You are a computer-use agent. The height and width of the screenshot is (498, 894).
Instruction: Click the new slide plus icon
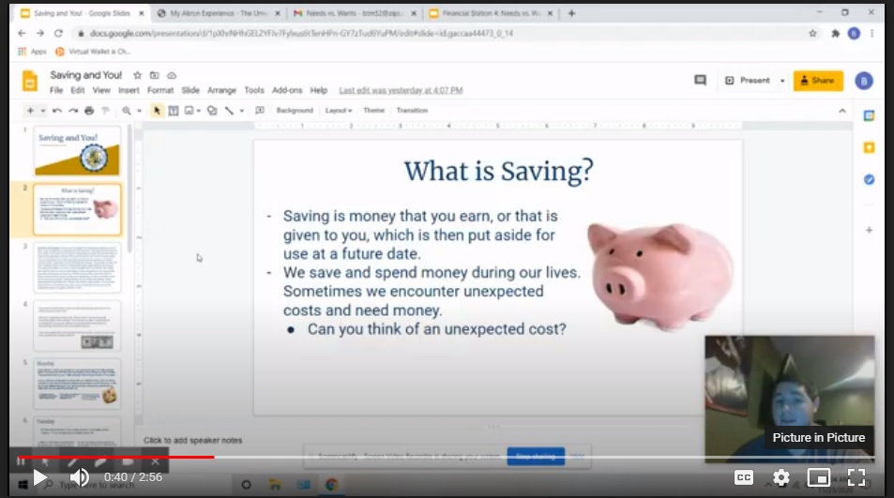pyautogui.click(x=30, y=111)
